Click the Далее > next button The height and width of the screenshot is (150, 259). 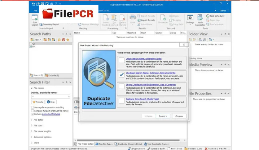[163, 116]
